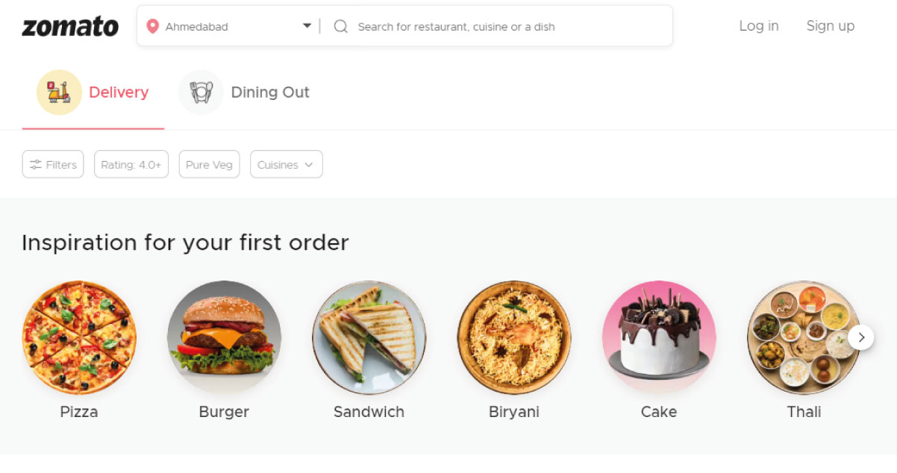Click the Zomato logo
Viewport: 897px width, 473px height.
coord(70,27)
